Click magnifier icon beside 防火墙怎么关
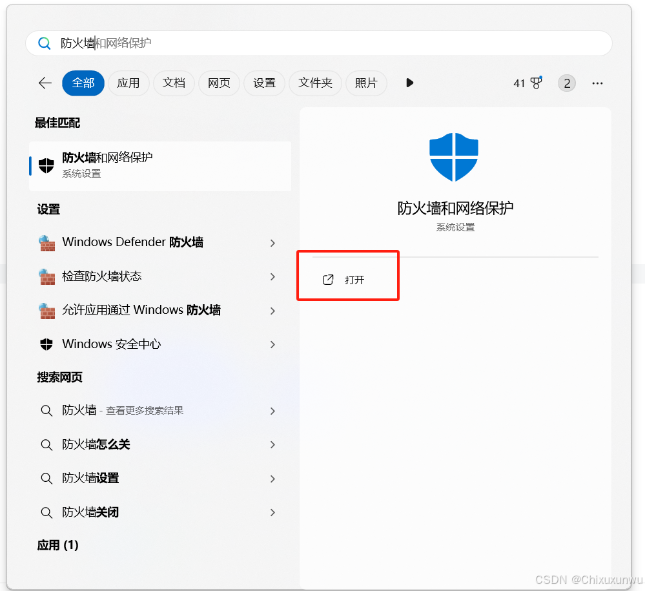This screenshot has height=591, width=645. pyautogui.click(x=46, y=445)
